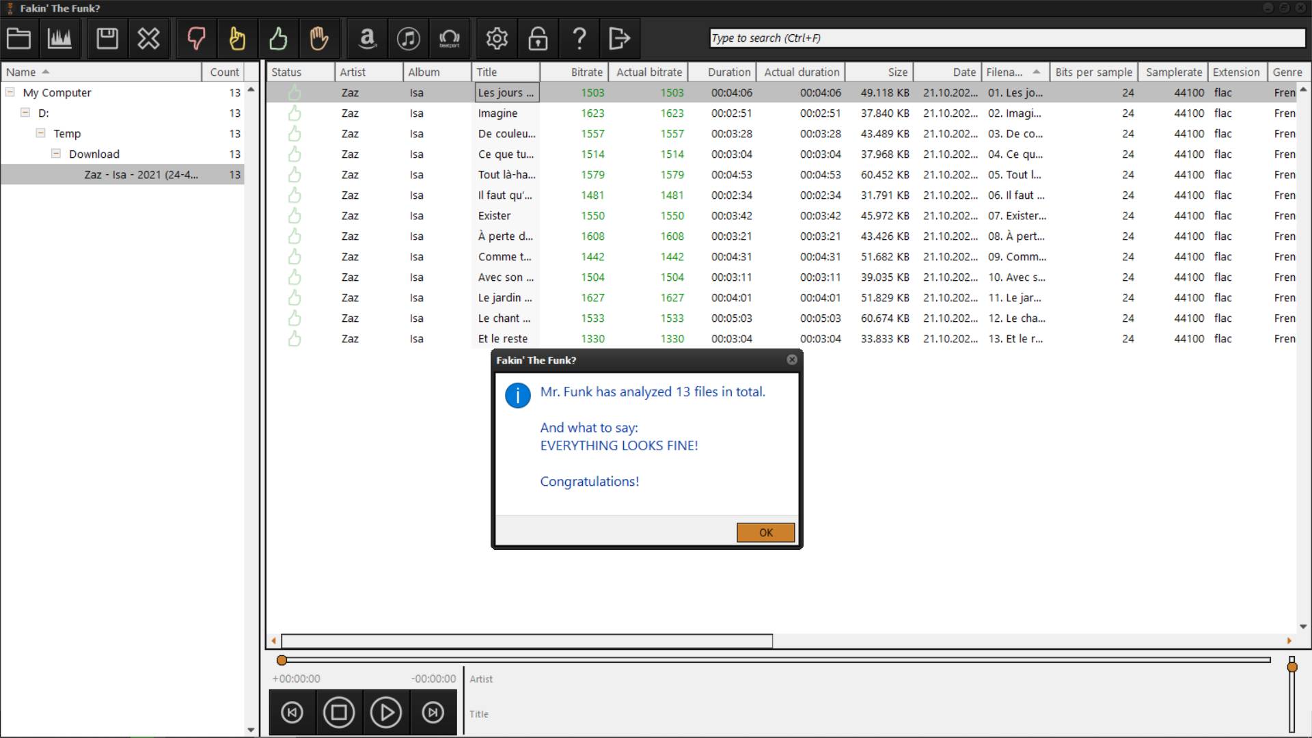Click the exit door arrow icon
This screenshot has width=1312, height=738.
point(620,38)
